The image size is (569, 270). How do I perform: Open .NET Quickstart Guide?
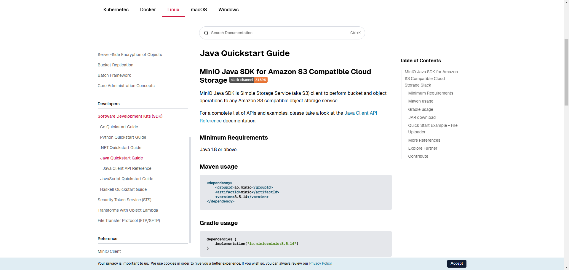point(121,148)
